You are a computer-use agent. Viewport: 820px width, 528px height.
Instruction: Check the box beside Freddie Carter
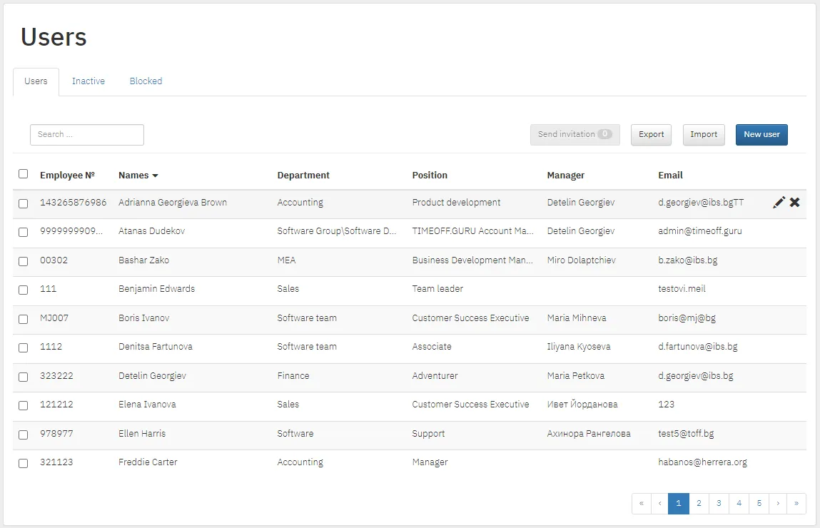click(x=23, y=463)
